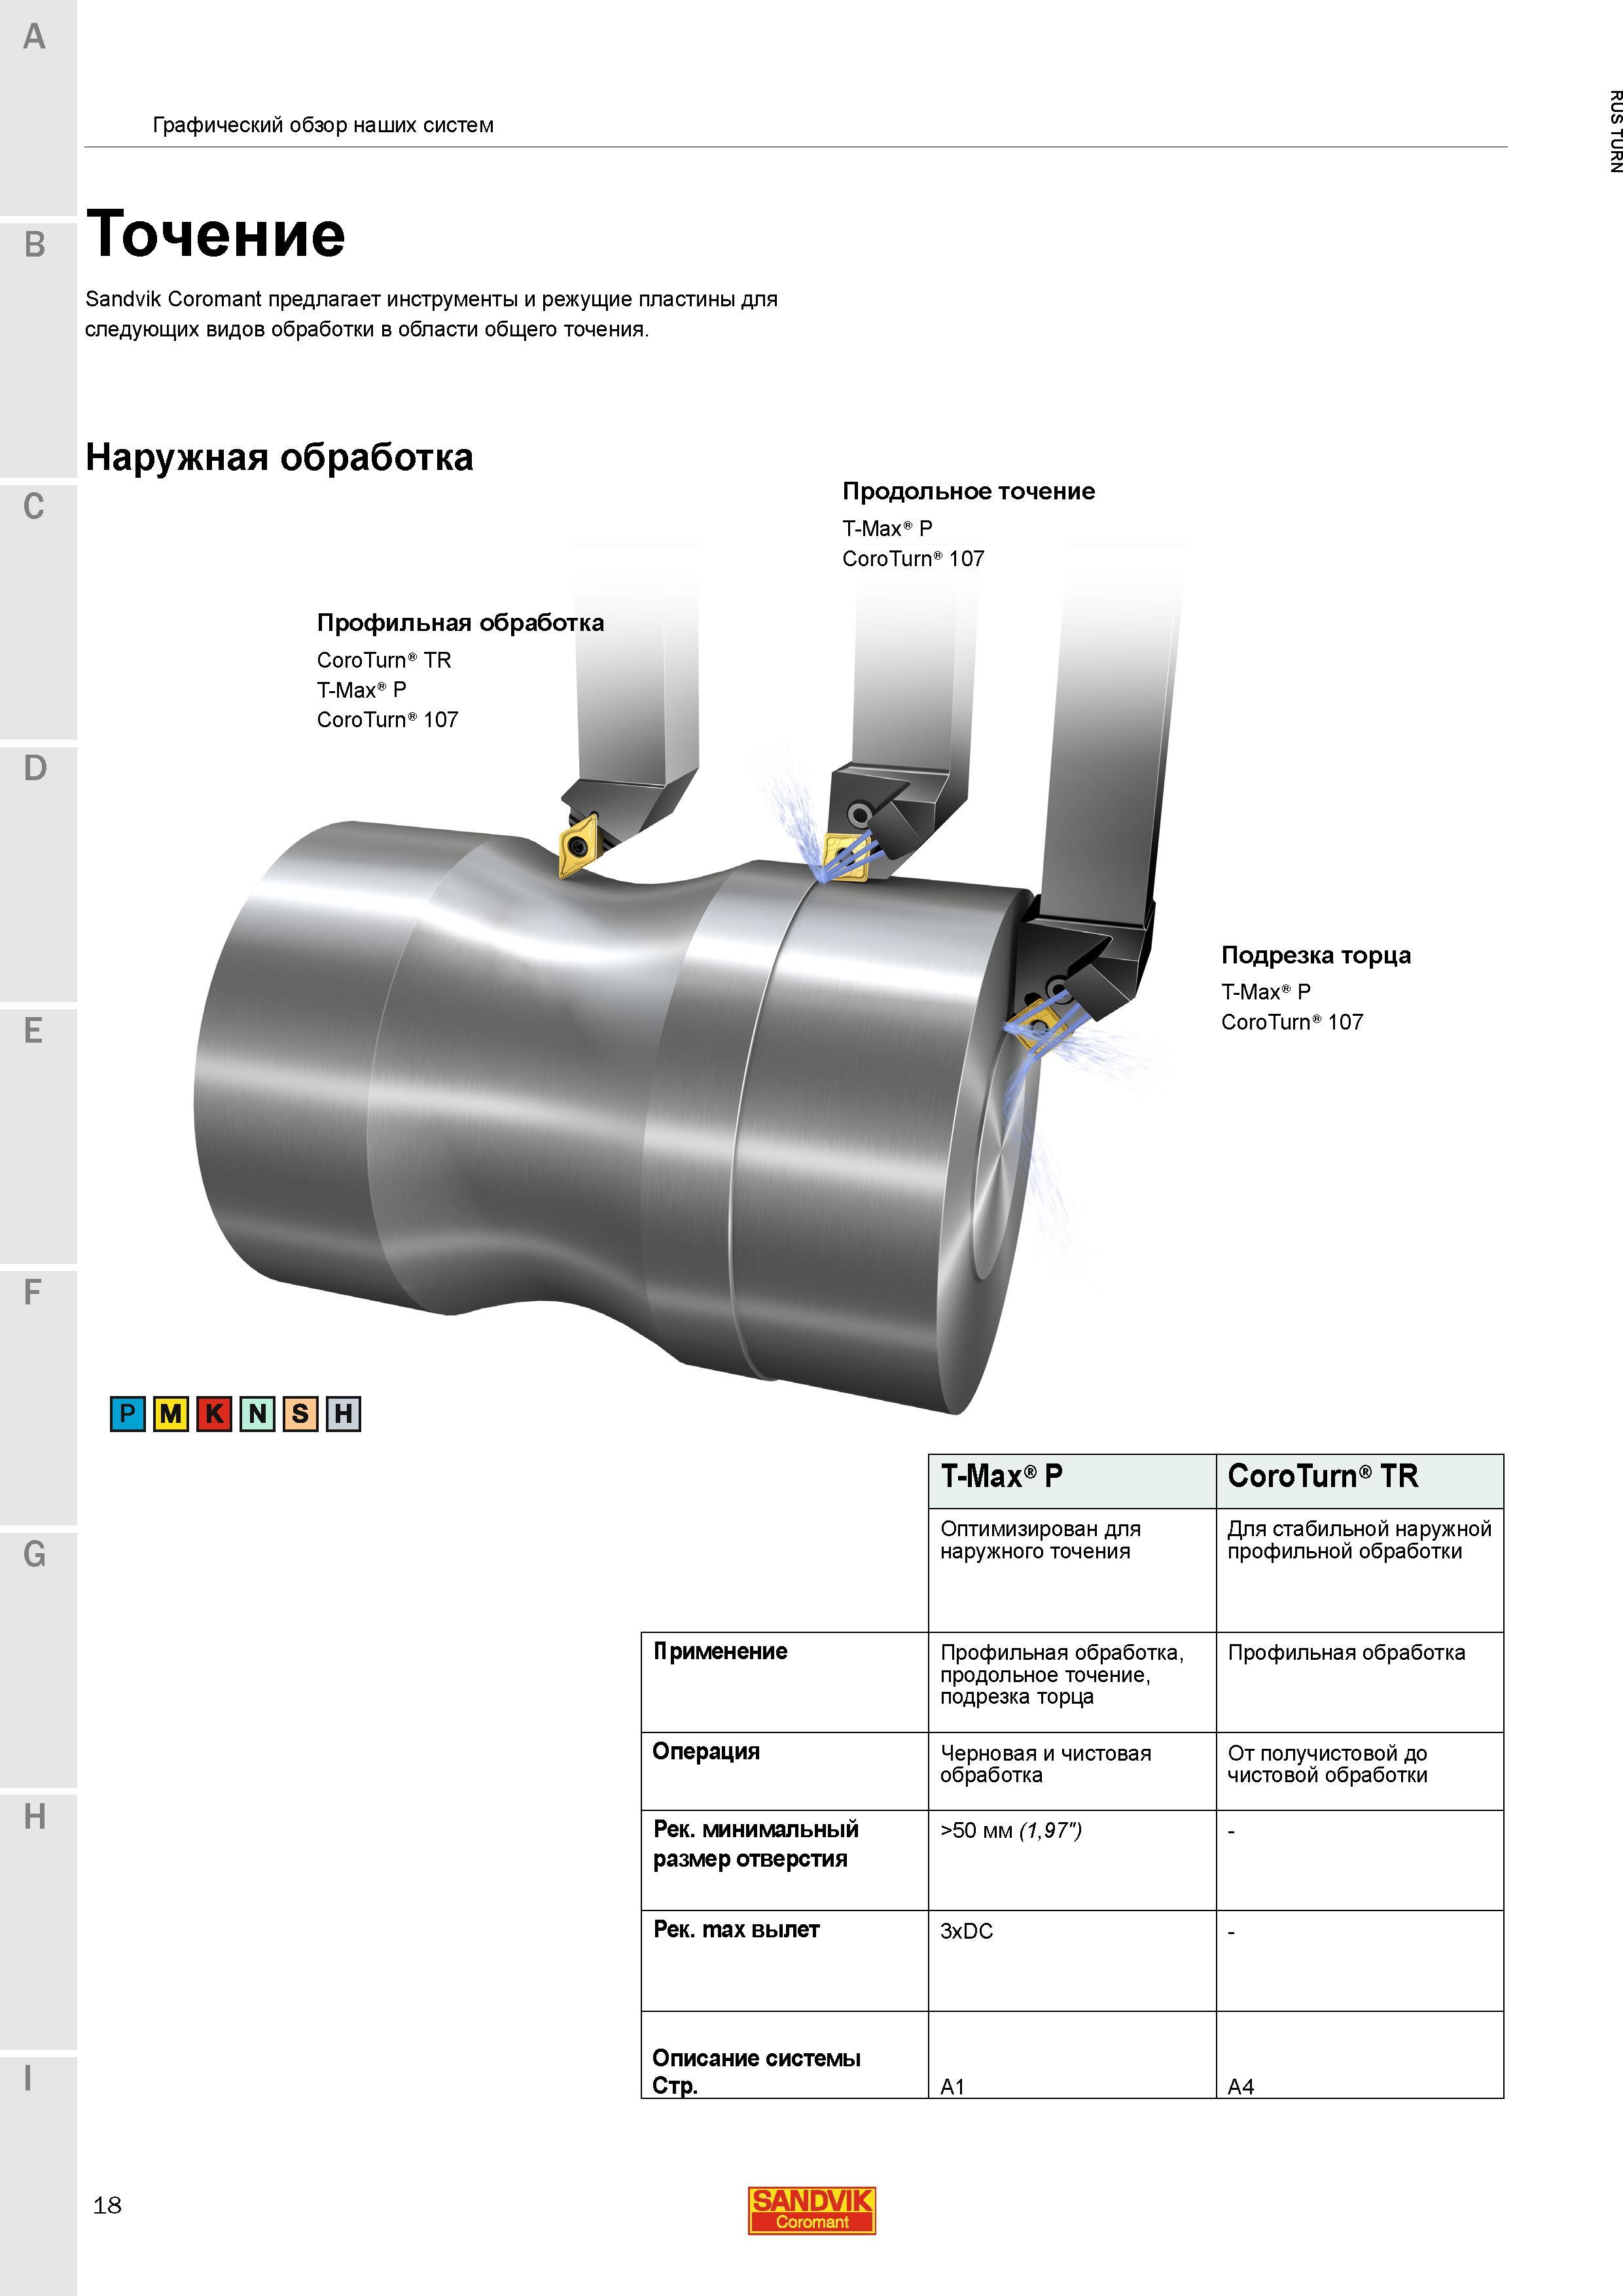Viewport: 1623px width, 2296px height.
Task: Jump to section tab D
Action: (37, 873)
